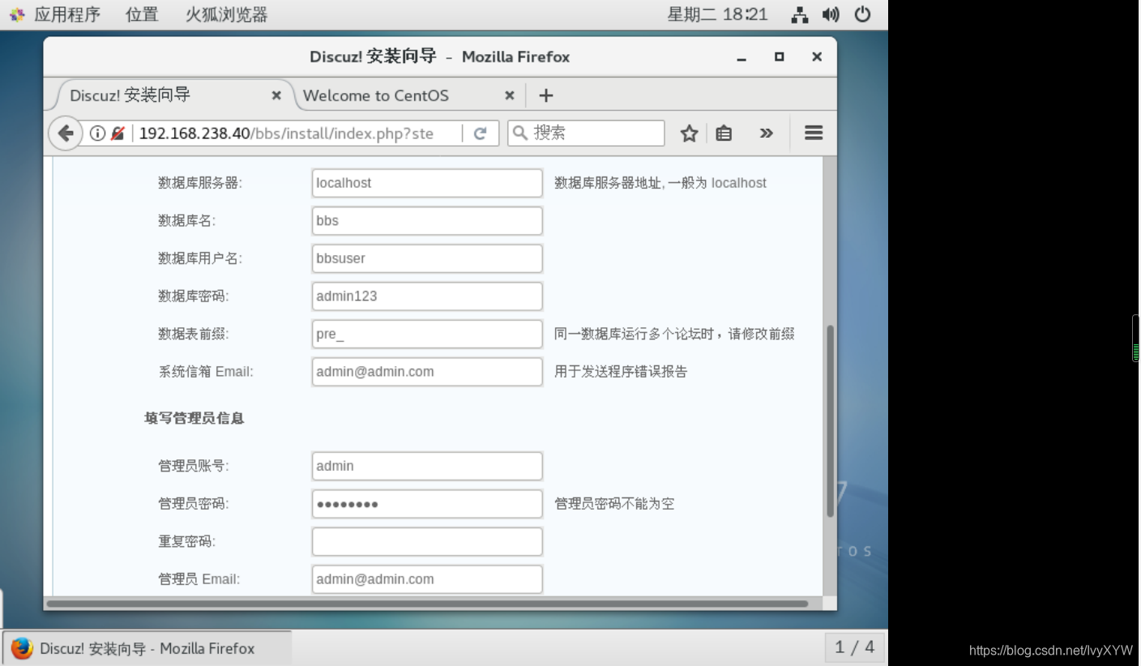
Task: Close the Welcome to CentOS tab
Action: (x=510, y=95)
